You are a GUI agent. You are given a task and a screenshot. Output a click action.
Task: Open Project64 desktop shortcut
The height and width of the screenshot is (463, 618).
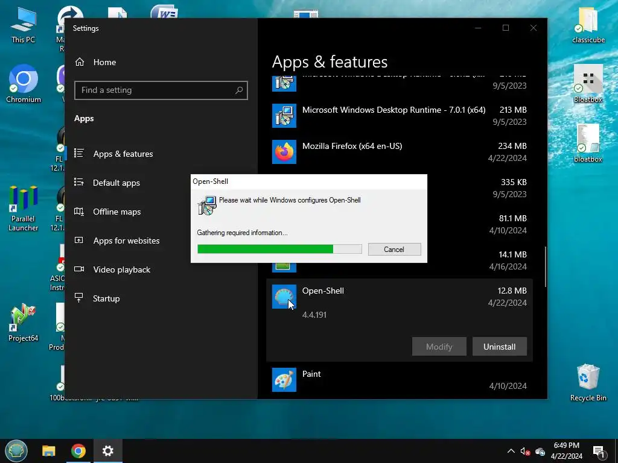[23, 323]
